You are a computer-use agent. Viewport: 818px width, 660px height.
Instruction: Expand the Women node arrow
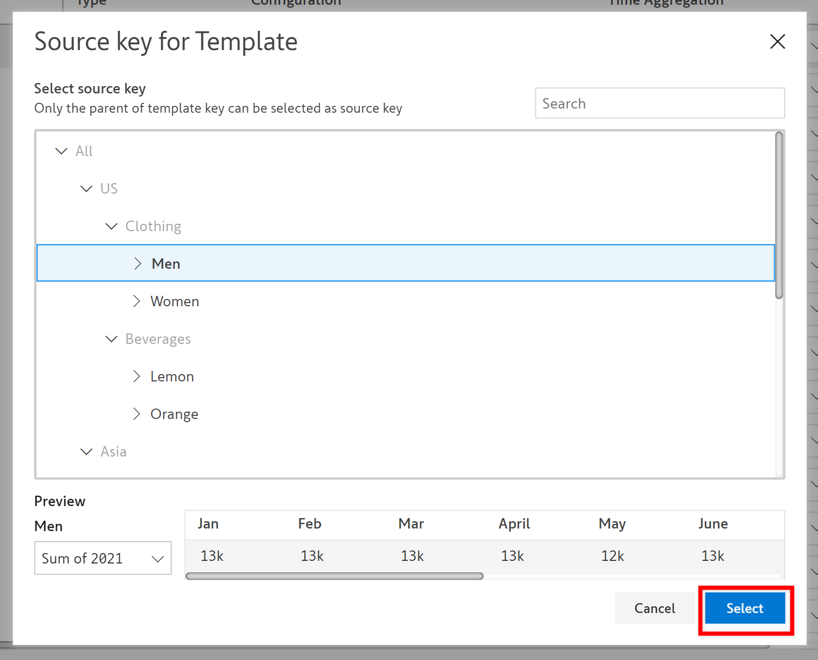(x=137, y=302)
